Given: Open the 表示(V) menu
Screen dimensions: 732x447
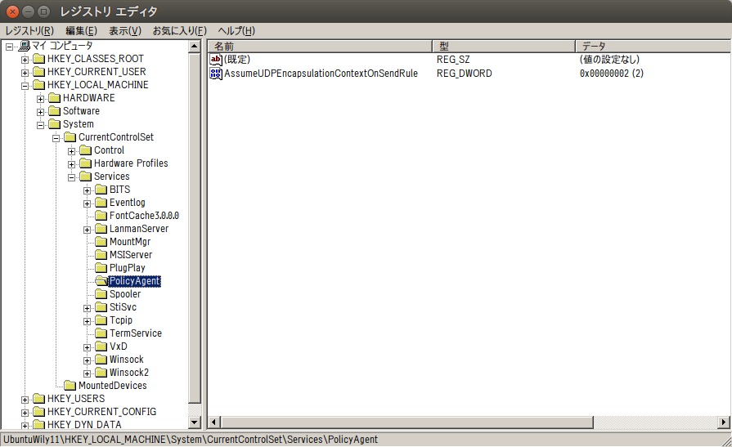Looking at the screenshot, I should click(125, 31).
